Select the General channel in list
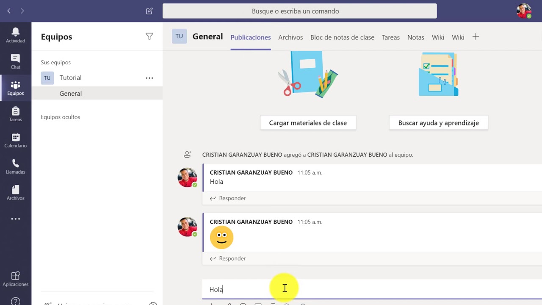Screen dimensions: 542x305 (97, 94)
